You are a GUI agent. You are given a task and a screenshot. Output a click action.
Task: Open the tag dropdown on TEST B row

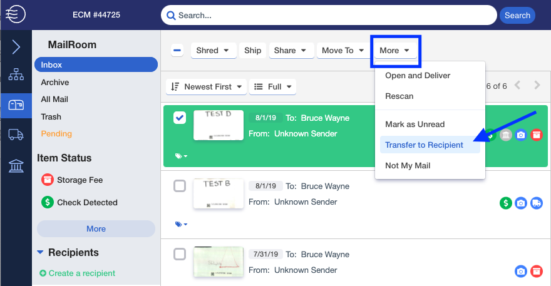point(182,224)
